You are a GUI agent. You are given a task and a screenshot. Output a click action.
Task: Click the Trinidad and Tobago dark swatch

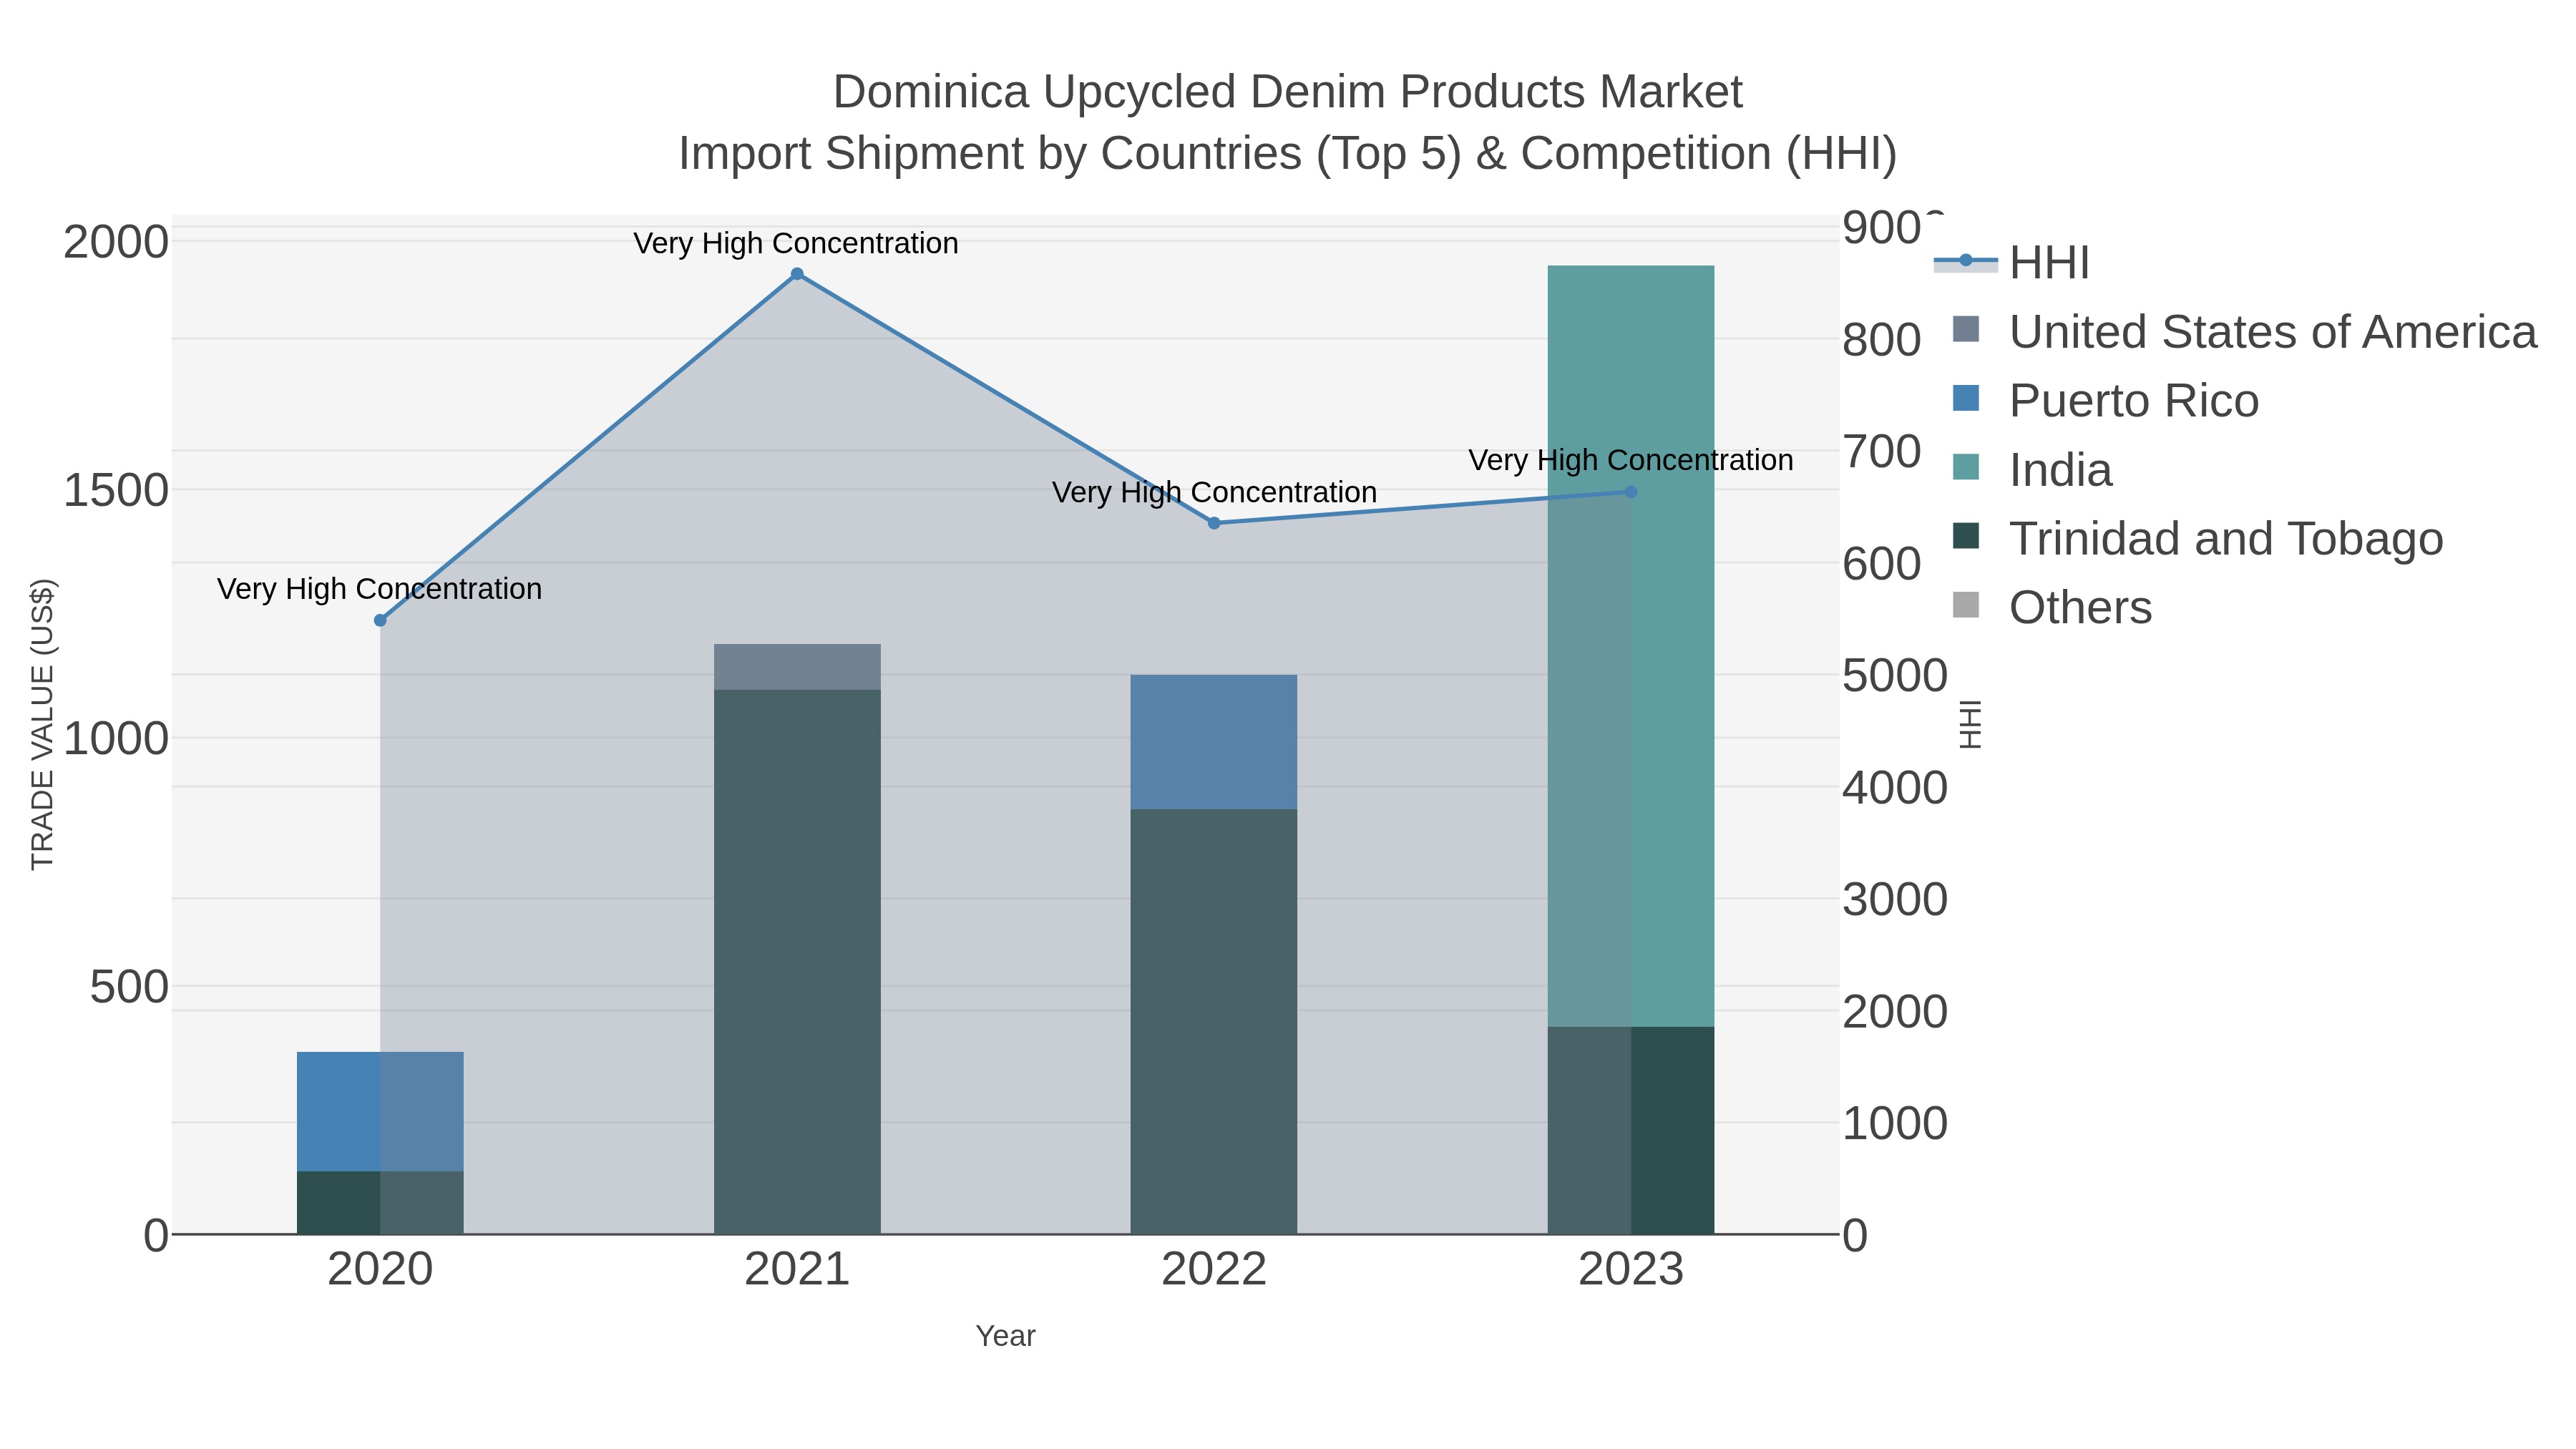click(1966, 535)
